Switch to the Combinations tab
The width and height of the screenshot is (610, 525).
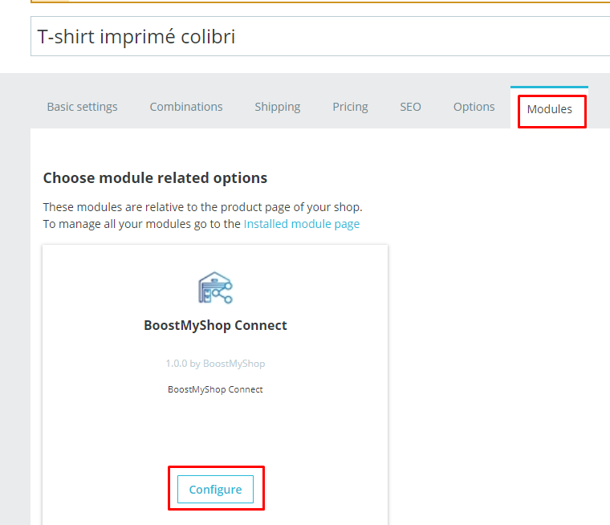pyautogui.click(x=186, y=107)
